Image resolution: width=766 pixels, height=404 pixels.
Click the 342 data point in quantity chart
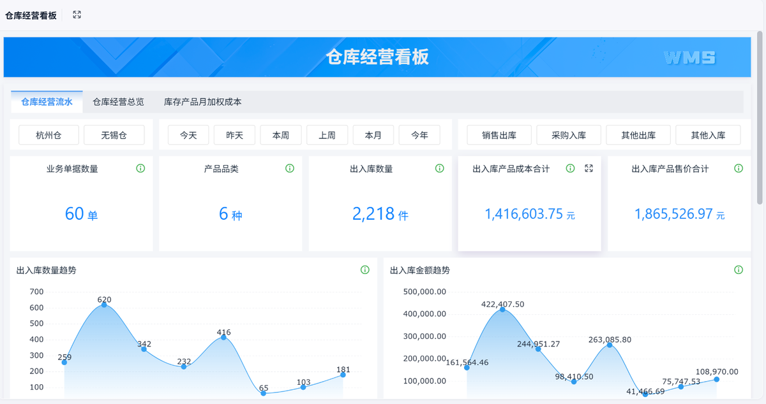144,349
